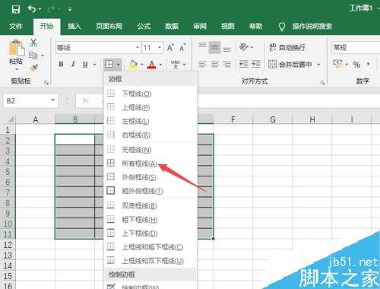Save the workbook with the floppy icon
Viewport: 380px width, 289px height.
tap(16, 9)
